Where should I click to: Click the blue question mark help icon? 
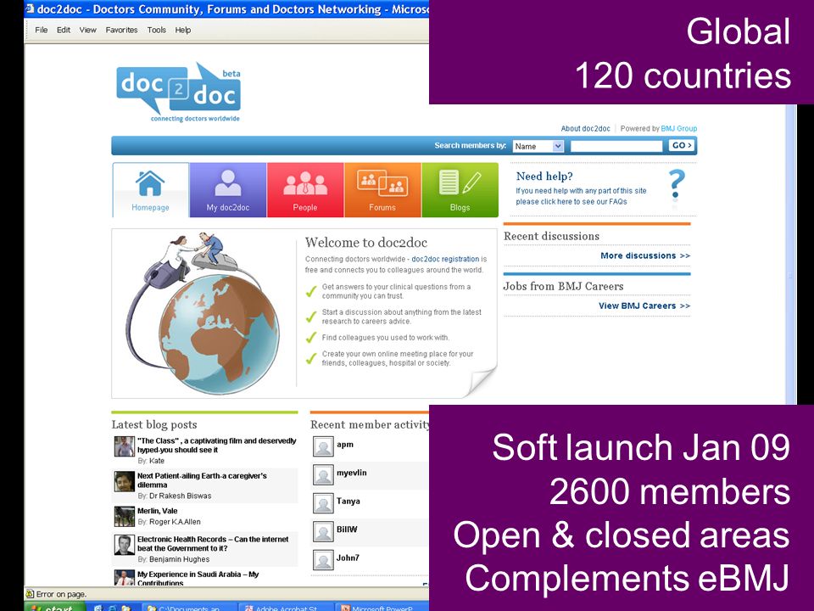tap(677, 184)
